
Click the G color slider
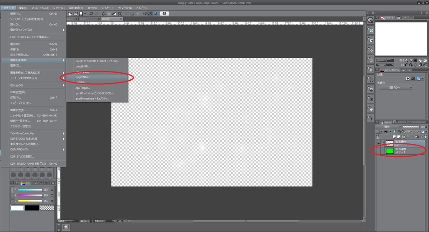tap(30, 196)
